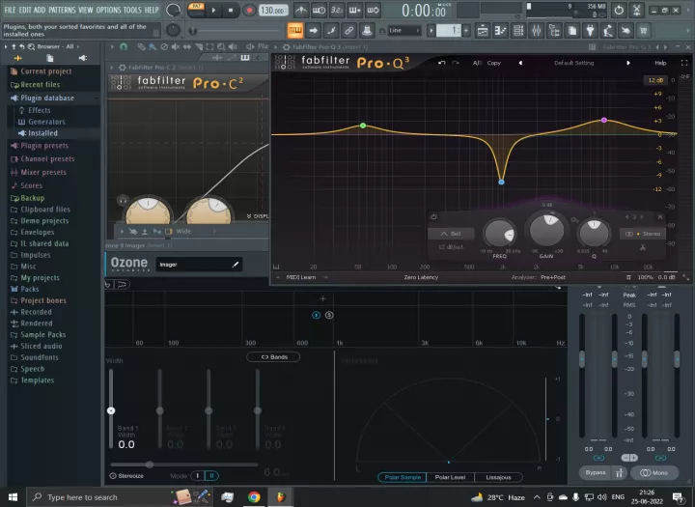
Task: Select Ozone Stereoize Mode II
Action: coord(211,475)
